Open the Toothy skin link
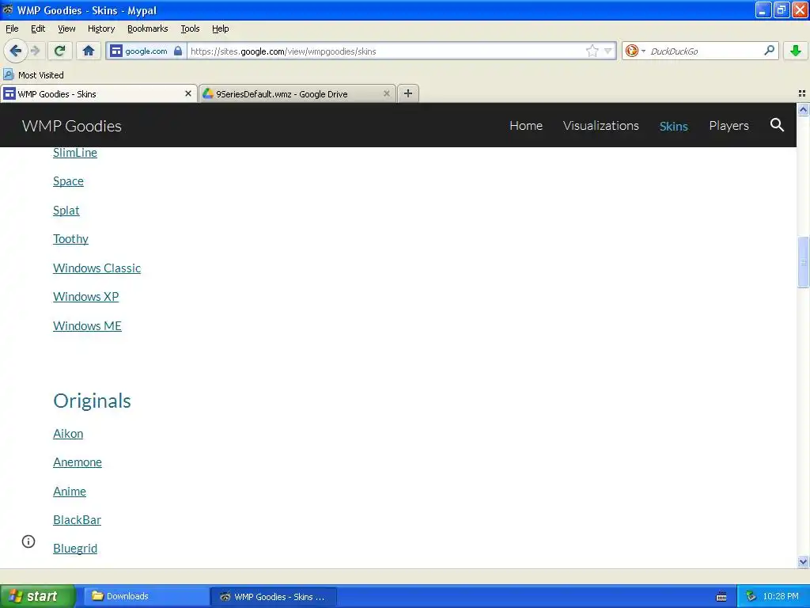The image size is (810, 608). point(70,239)
